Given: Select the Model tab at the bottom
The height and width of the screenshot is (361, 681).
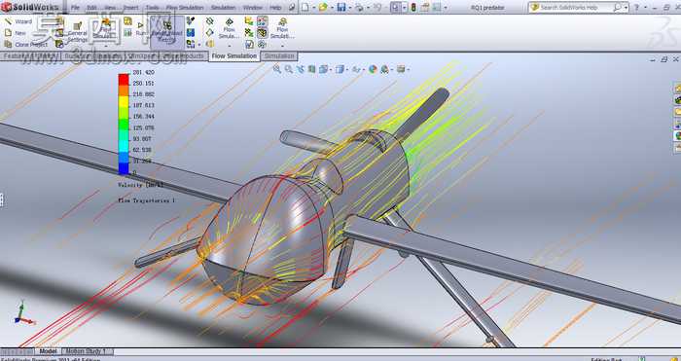Looking at the screenshot, I should 48,351.
